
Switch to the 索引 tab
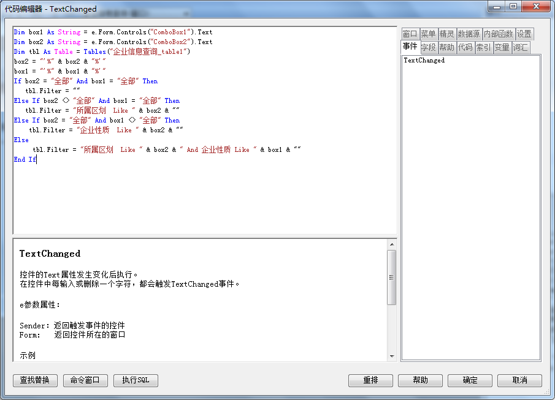(x=483, y=47)
